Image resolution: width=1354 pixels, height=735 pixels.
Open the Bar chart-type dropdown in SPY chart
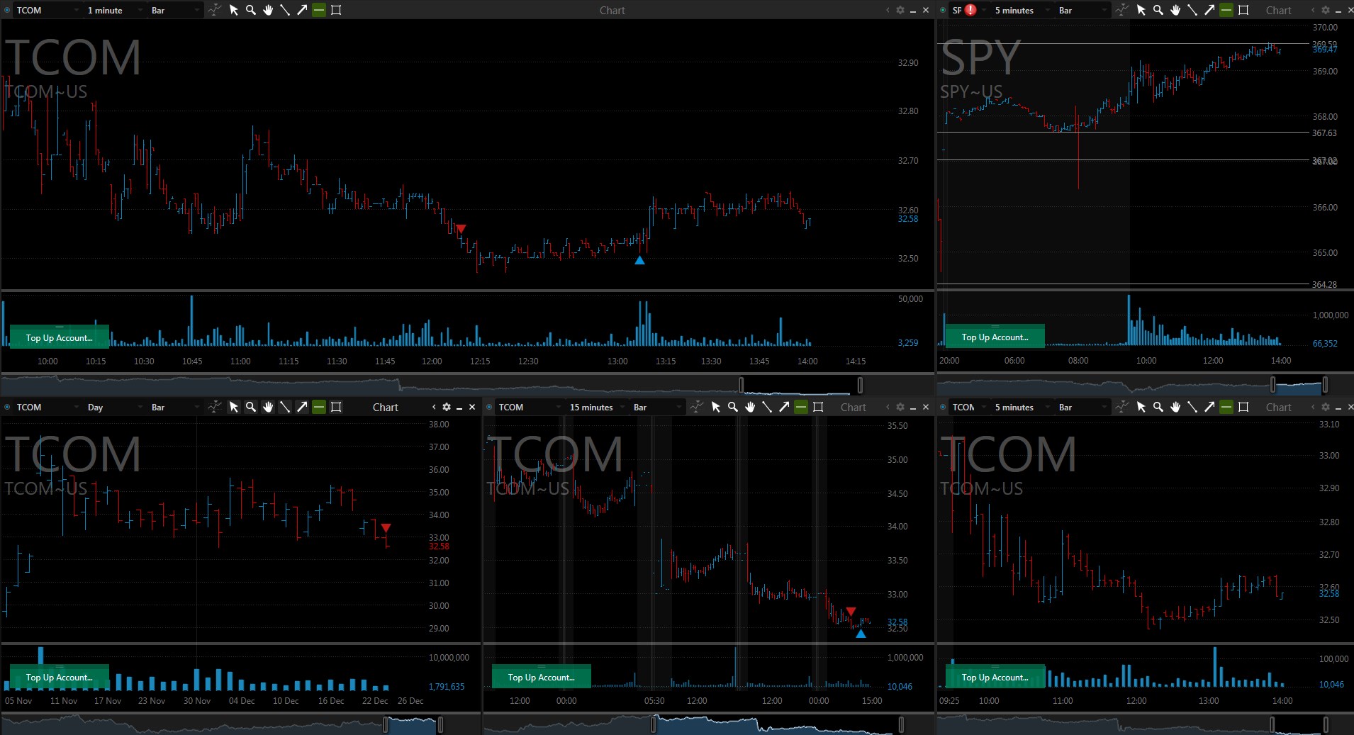pos(1082,10)
